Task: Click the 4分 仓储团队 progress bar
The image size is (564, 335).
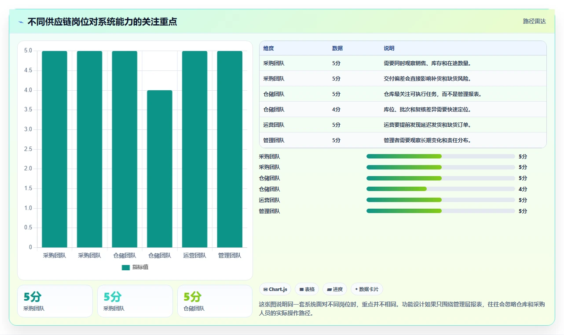Action: coord(441,189)
